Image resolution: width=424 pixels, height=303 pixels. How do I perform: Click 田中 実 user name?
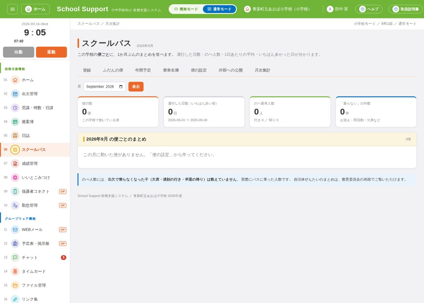click(341, 9)
